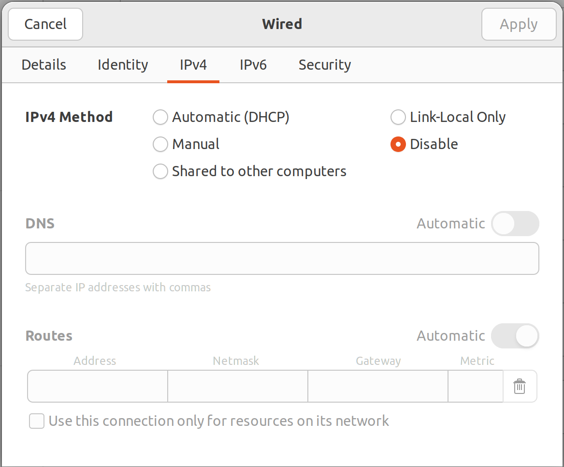The height and width of the screenshot is (467, 564).
Task: Delete the route row with trash icon
Action: click(520, 387)
